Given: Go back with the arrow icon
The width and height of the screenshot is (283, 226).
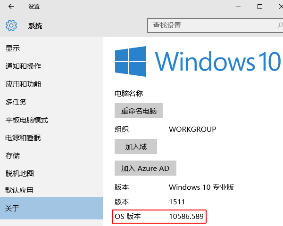Looking at the screenshot, I should [x=11, y=7].
